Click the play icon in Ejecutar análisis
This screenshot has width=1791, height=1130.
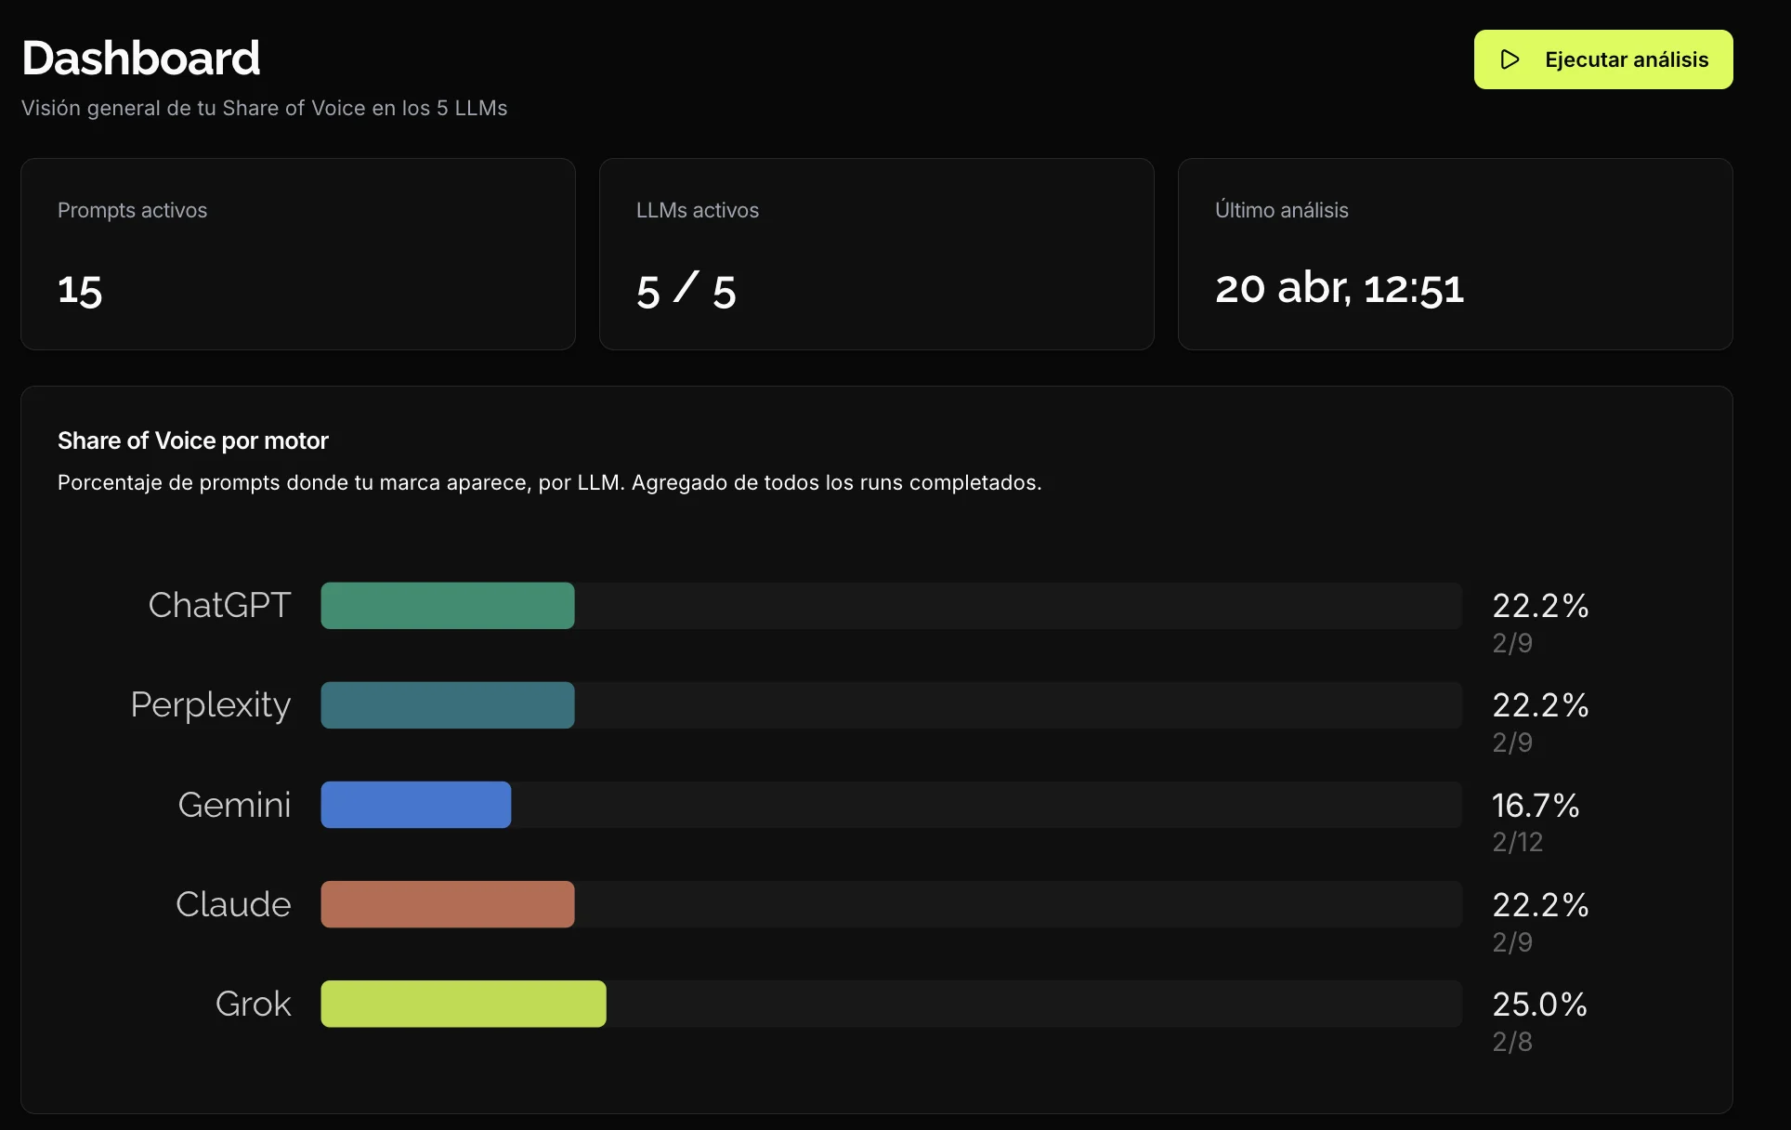tap(1510, 59)
